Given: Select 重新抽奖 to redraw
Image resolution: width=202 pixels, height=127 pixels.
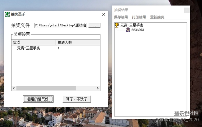Looking at the screenshot, I should pyautogui.click(x=157, y=17).
